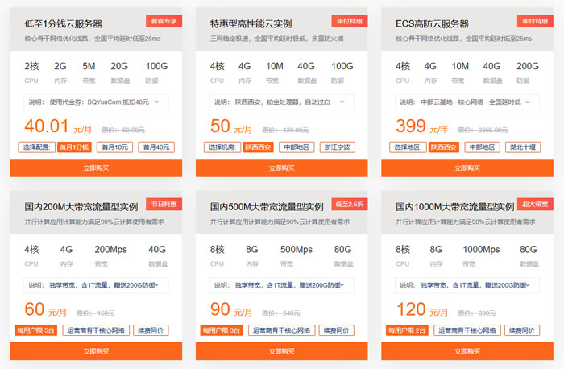
Task: Click 每用户限 2台 tag on 1000M card
Action: coord(407,330)
